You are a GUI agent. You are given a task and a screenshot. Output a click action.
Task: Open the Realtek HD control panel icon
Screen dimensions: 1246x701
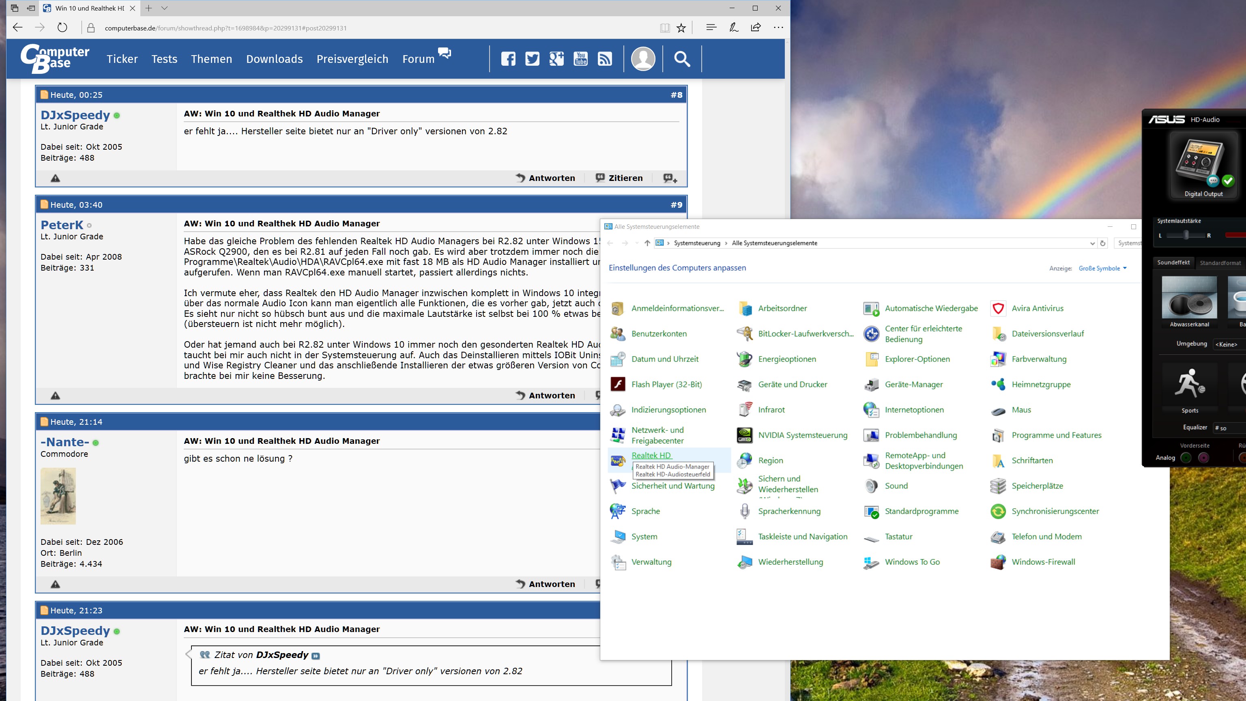[x=618, y=460]
